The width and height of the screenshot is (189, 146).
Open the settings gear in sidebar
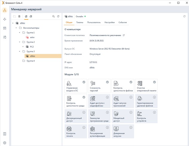click(4, 143)
